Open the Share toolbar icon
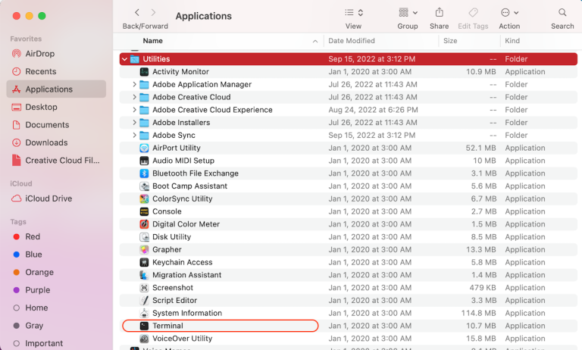Image resolution: width=582 pixels, height=350 pixels. pyautogui.click(x=439, y=13)
